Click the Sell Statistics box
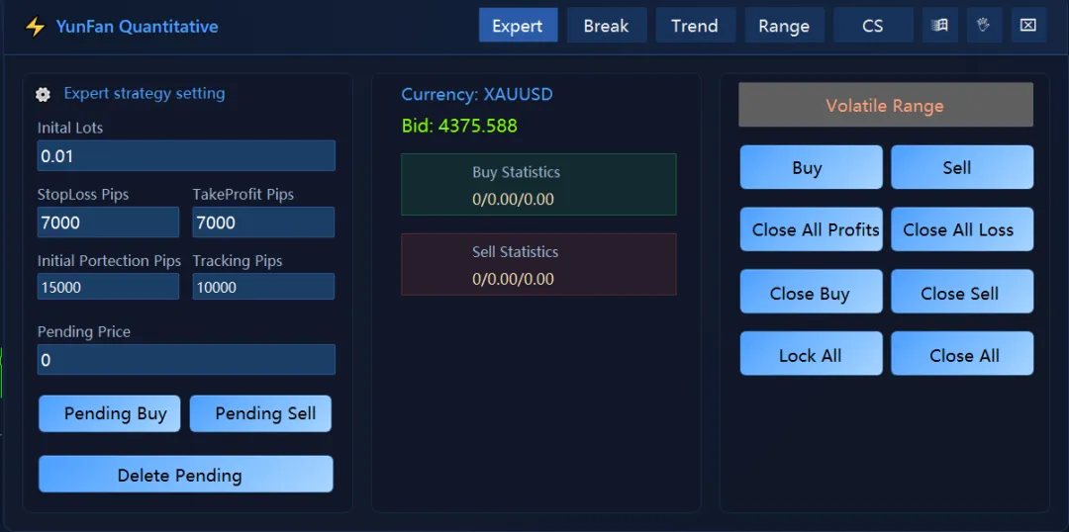Image resolution: width=1069 pixels, height=532 pixels. (538, 264)
